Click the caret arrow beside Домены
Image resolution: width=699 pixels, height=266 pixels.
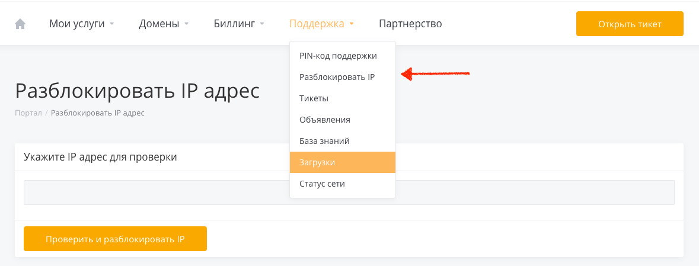click(186, 24)
